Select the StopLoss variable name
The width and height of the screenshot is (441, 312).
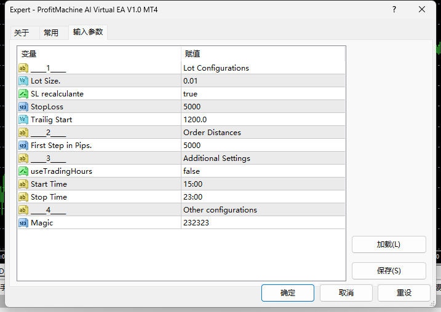click(47, 107)
